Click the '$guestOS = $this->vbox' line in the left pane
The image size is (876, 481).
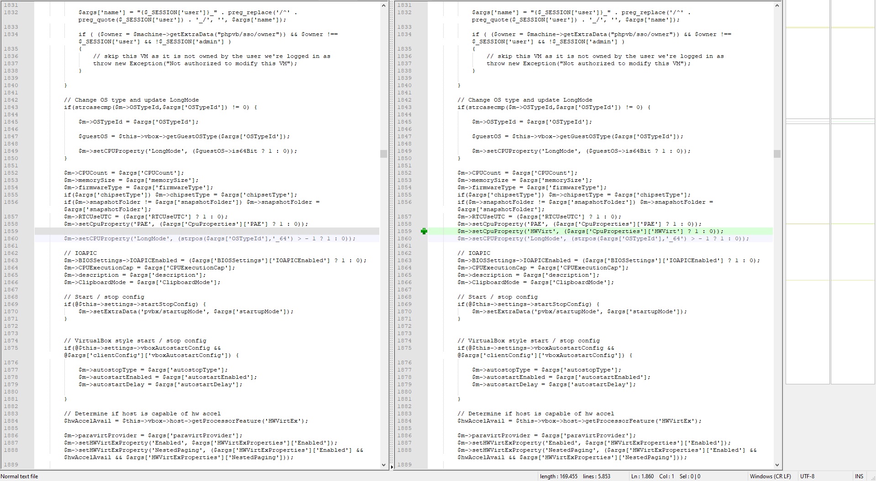click(184, 136)
